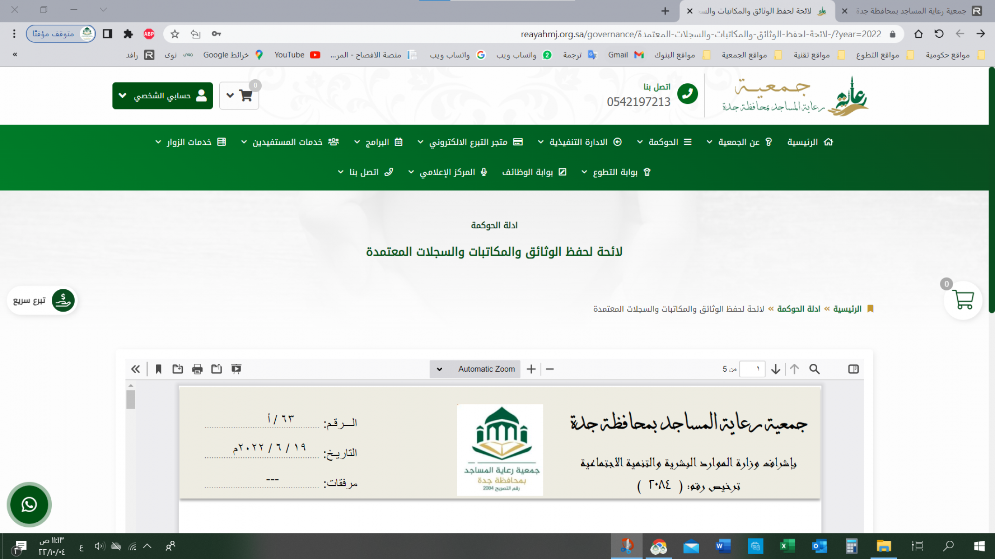Screen dimensions: 995x559
Task: Click the تبرع سريع quick donate button
Action: 42,300
